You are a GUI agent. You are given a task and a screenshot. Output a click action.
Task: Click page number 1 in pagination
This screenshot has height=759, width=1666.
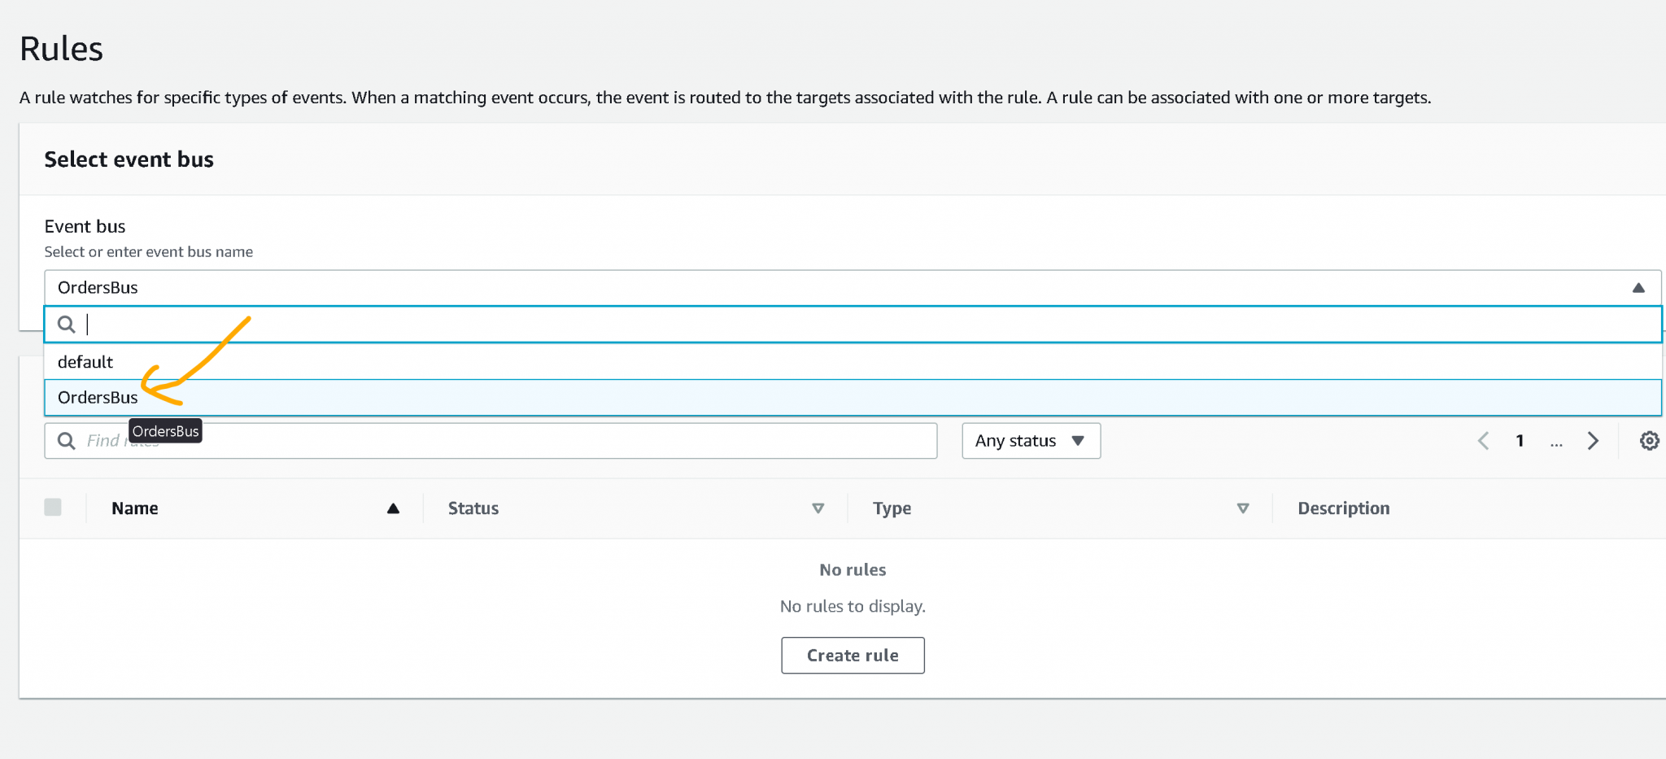click(1520, 440)
